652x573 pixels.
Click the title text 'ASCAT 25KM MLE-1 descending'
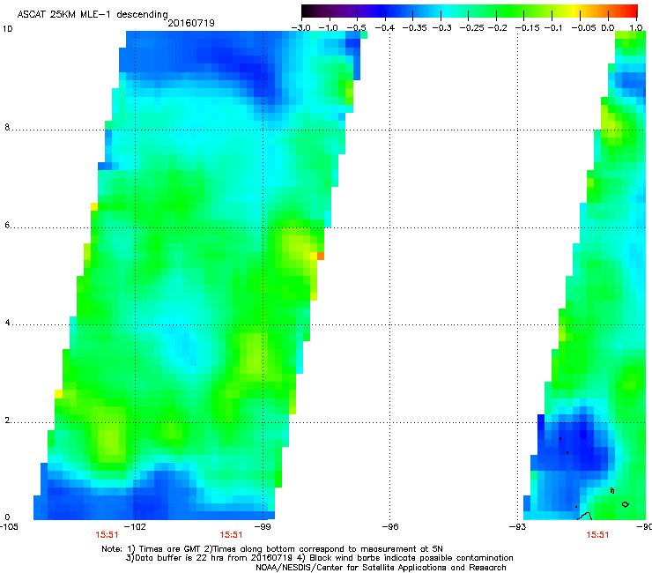(93, 14)
